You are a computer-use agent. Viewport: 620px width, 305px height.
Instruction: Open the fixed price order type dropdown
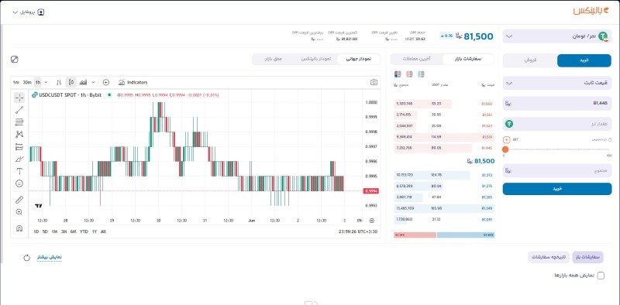(557, 83)
